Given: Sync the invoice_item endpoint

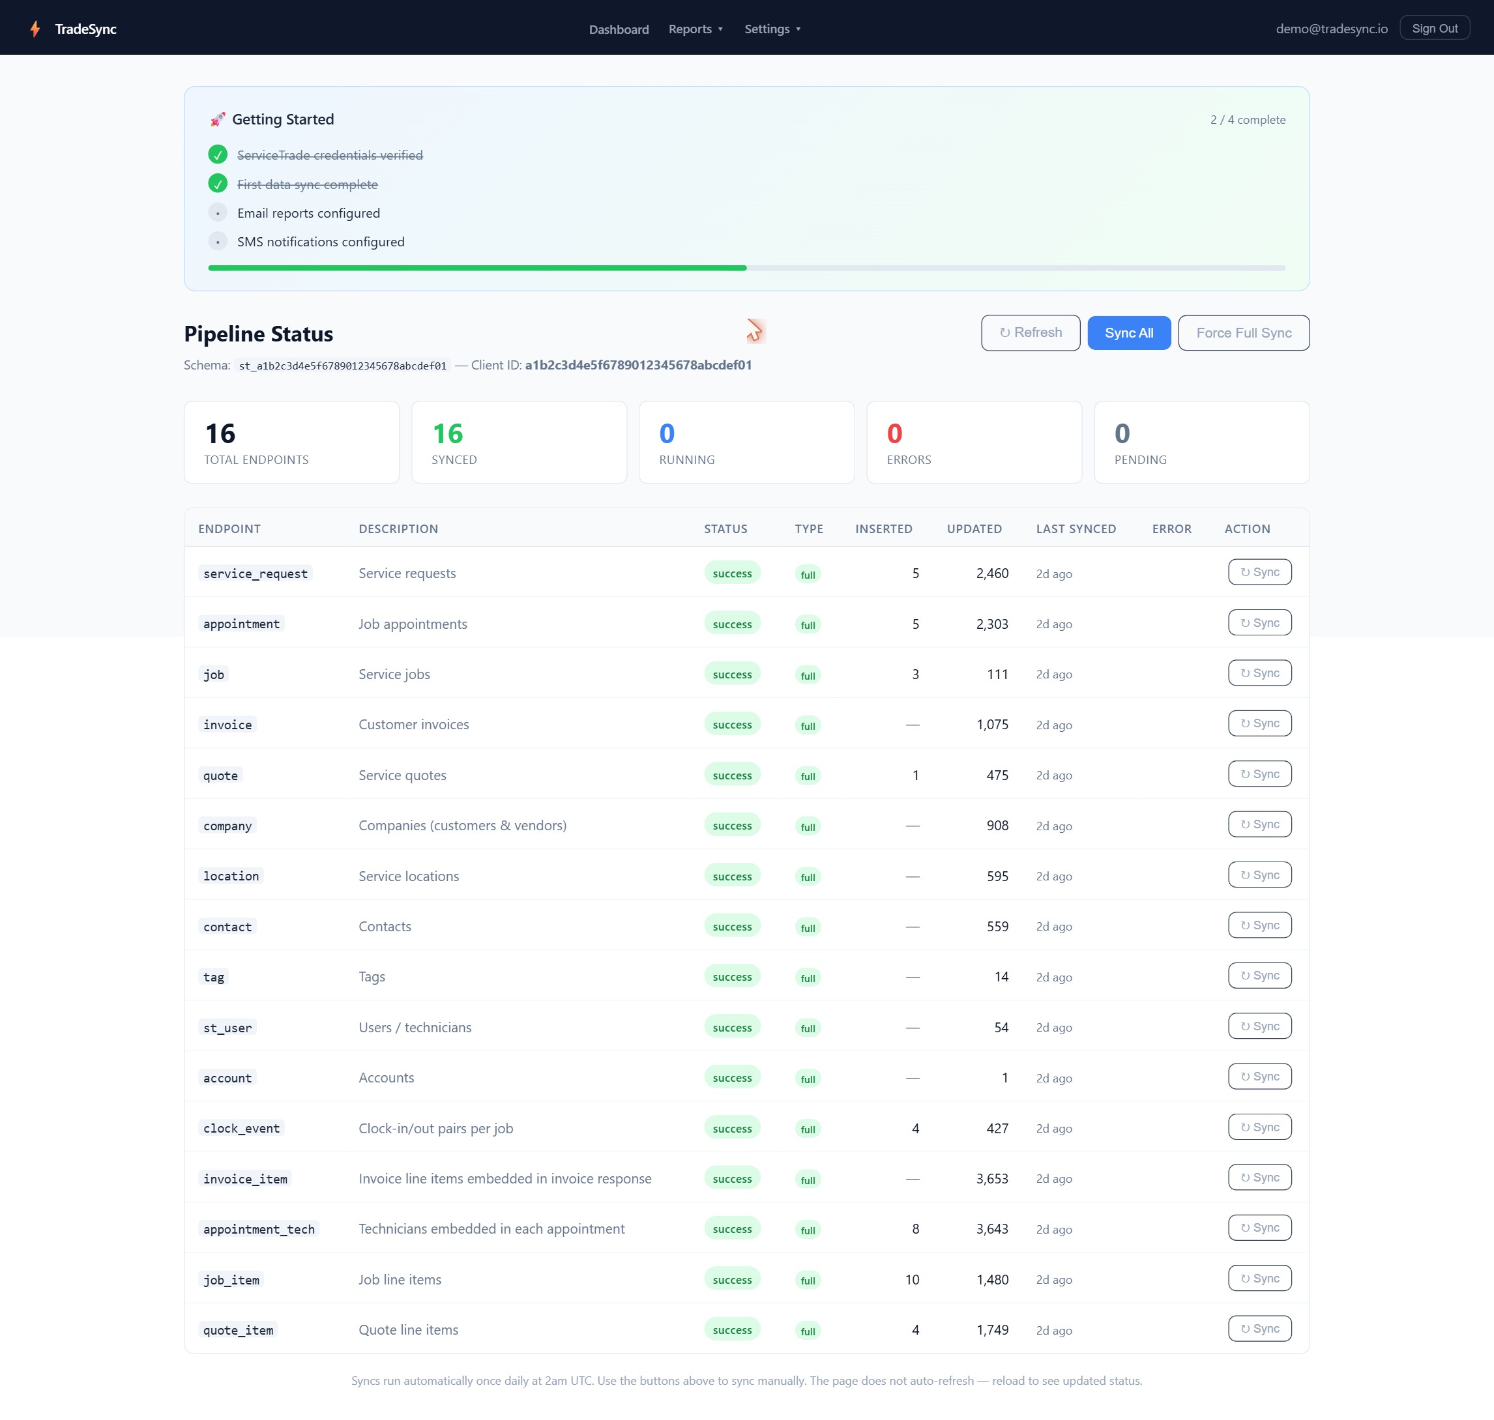Looking at the screenshot, I should (x=1259, y=1178).
